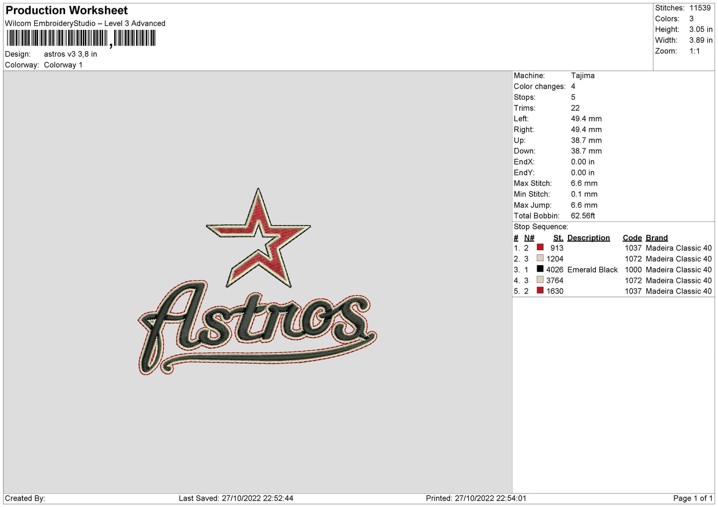Click the red color swatch in stop row 1
This screenshot has width=718, height=507.
point(540,247)
